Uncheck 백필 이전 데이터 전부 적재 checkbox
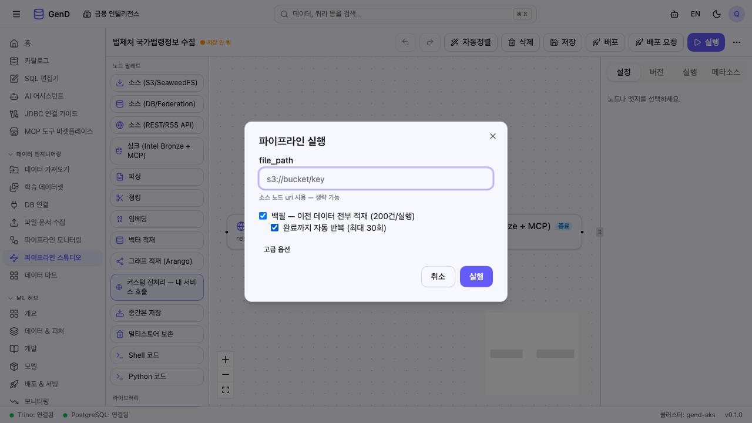The width and height of the screenshot is (752, 423). tap(263, 216)
